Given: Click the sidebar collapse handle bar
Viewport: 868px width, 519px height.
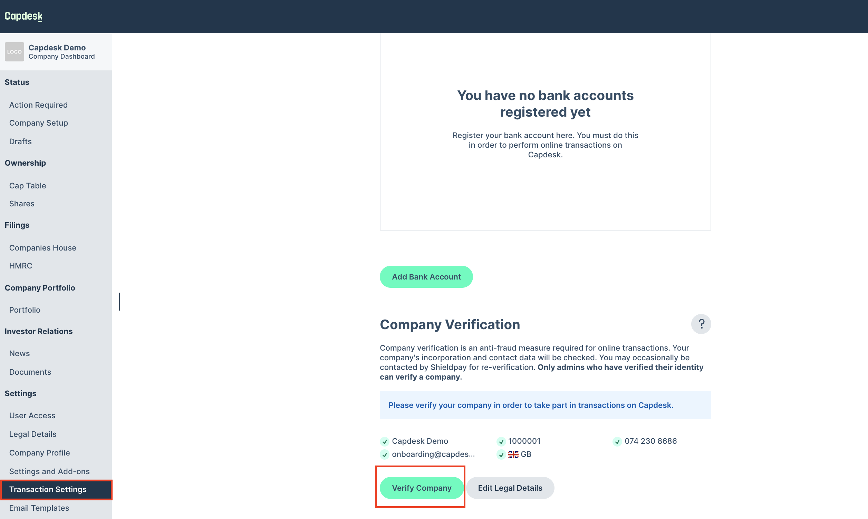Looking at the screenshot, I should (119, 302).
